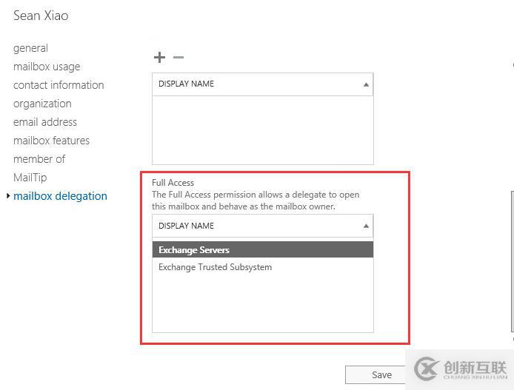The height and width of the screenshot is (390, 514).
Task: Select the Exchange Servers entry in the list
Action: coord(263,250)
